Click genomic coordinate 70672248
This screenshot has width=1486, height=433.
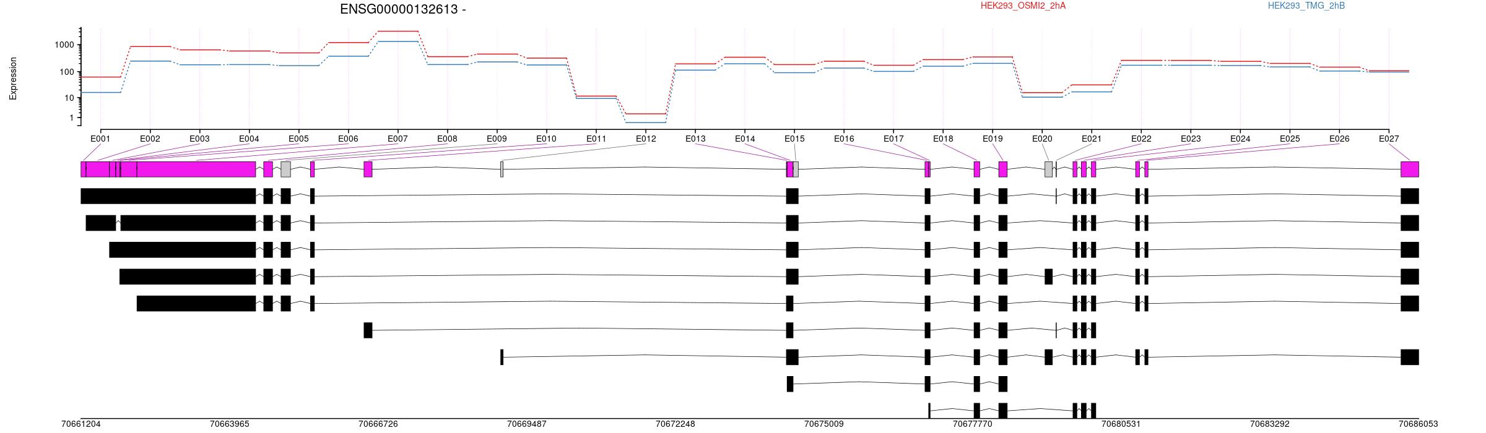click(x=676, y=424)
